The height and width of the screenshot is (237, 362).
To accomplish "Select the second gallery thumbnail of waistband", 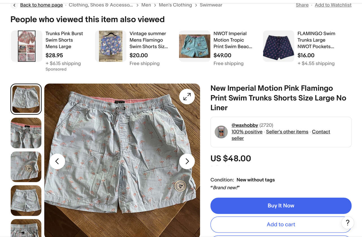I will point(26,133).
